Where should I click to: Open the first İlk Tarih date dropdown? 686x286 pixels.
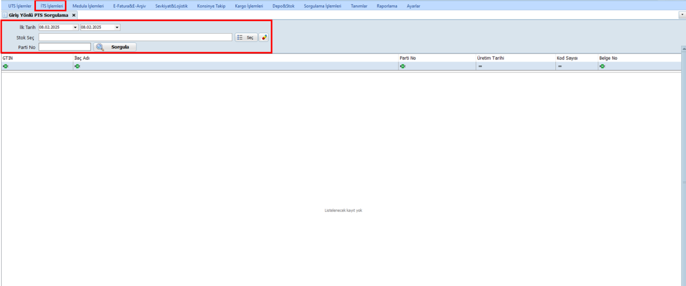[75, 27]
